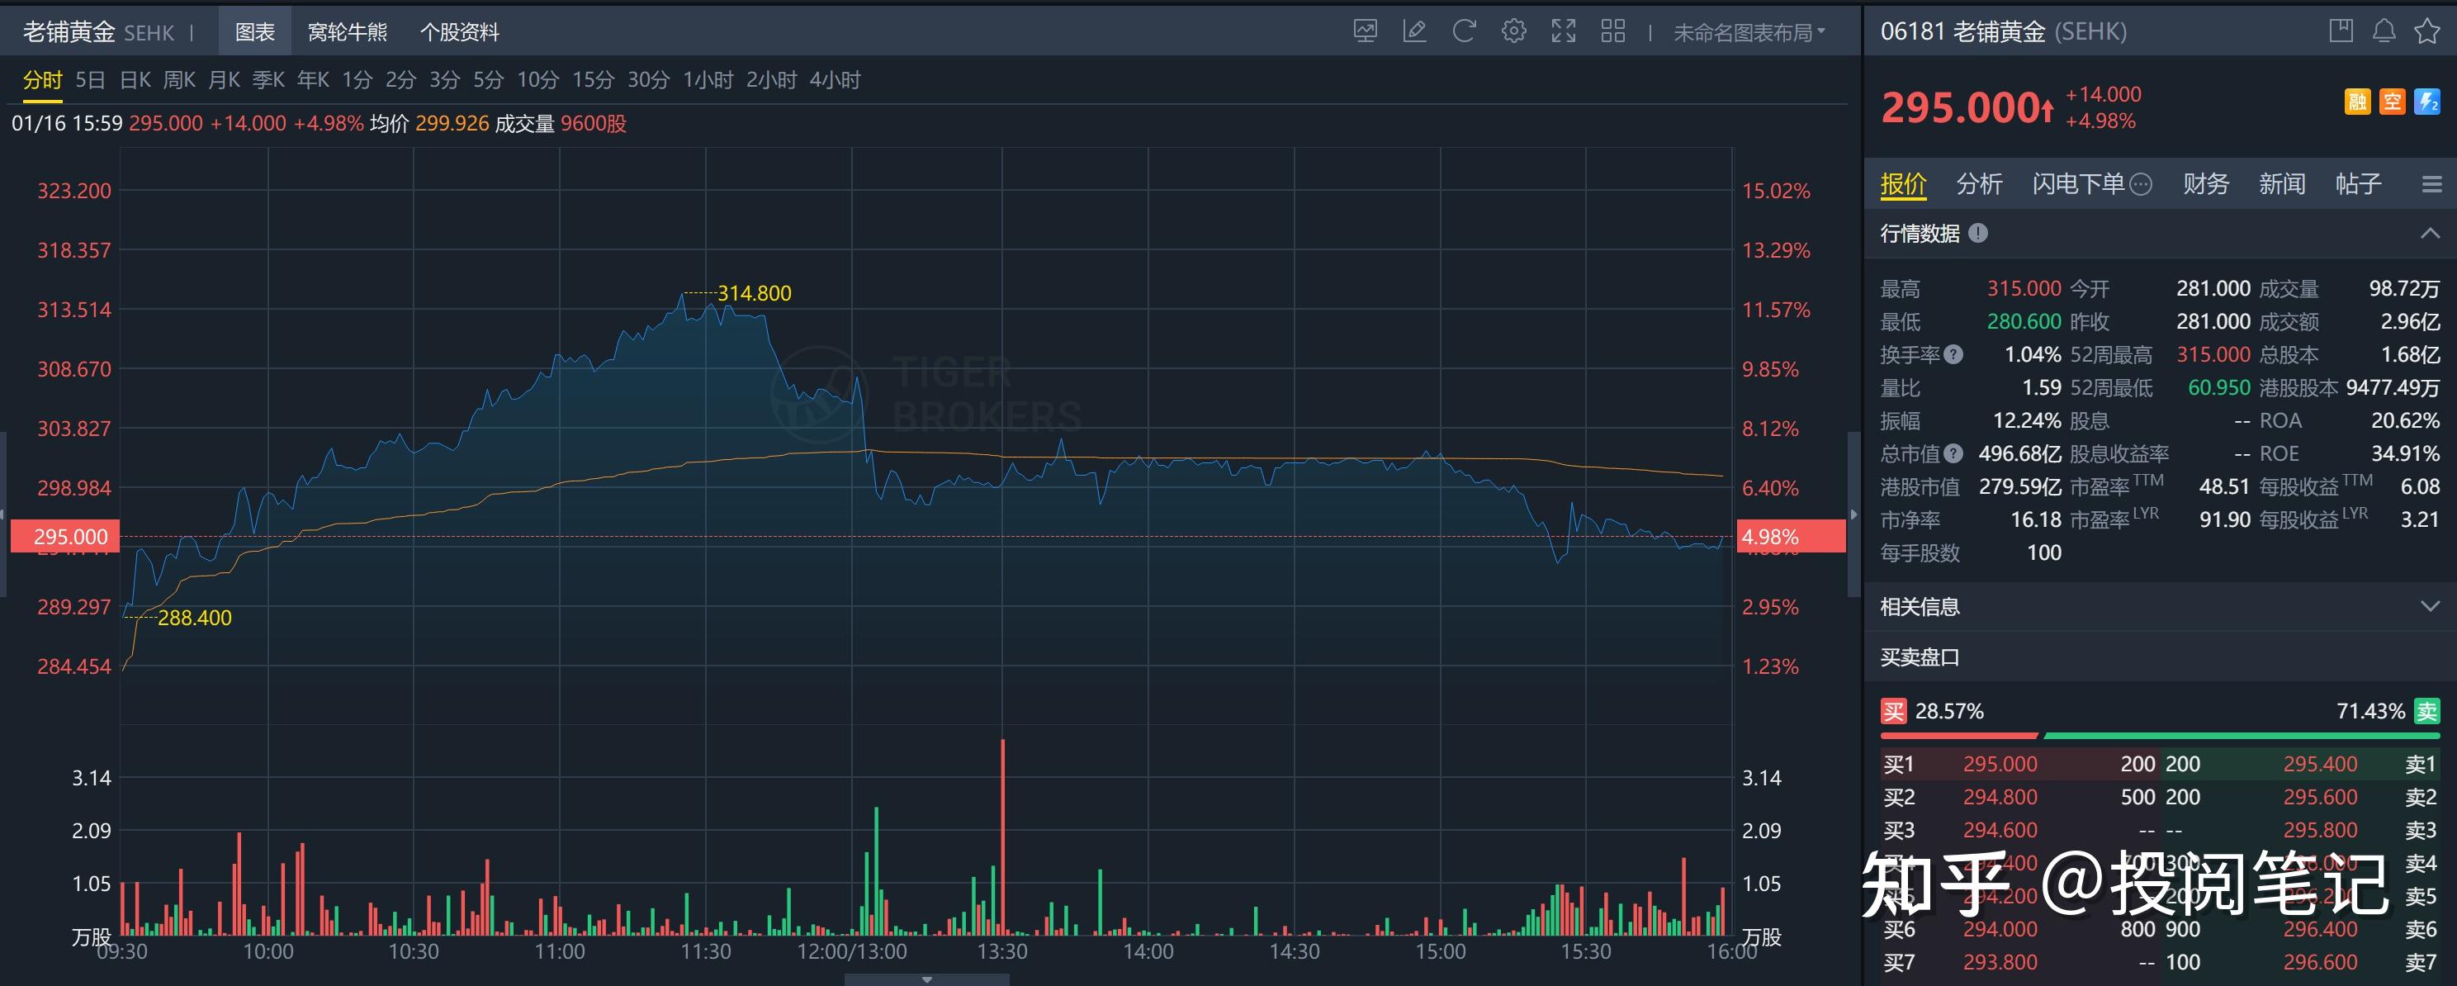Image resolution: width=2457 pixels, height=986 pixels.
Task: Select the 1小时 interval
Action: click(x=708, y=80)
